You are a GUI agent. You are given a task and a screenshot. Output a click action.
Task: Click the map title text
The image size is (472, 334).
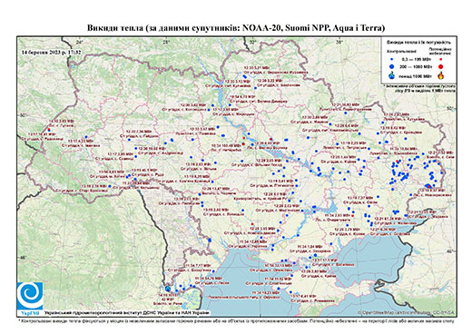[236, 28]
